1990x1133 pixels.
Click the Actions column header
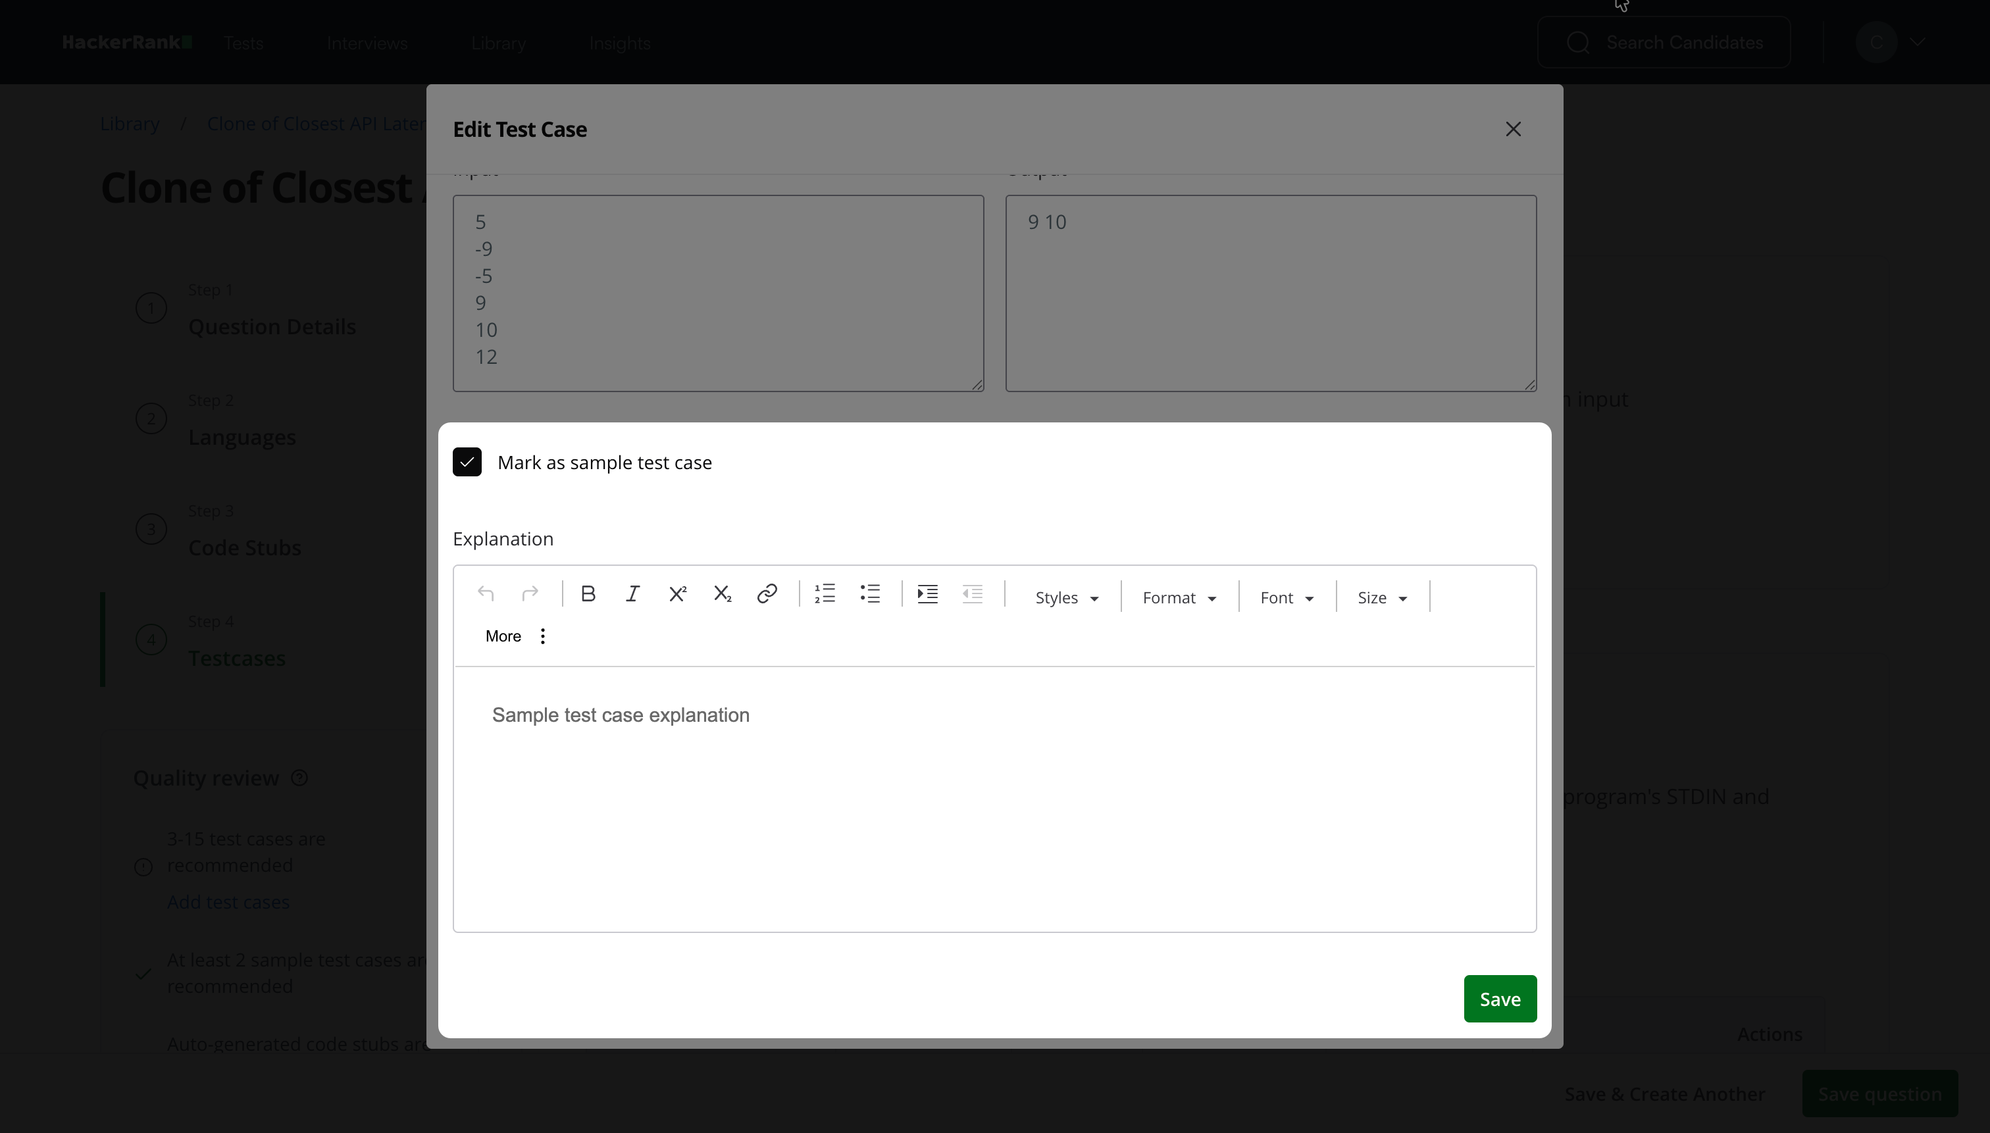pyautogui.click(x=1770, y=1034)
